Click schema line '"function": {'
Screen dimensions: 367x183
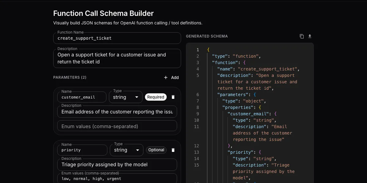pyautogui.click(x=229, y=63)
